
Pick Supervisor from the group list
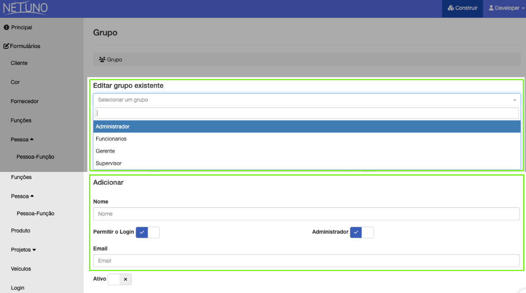pyautogui.click(x=108, y=163)
